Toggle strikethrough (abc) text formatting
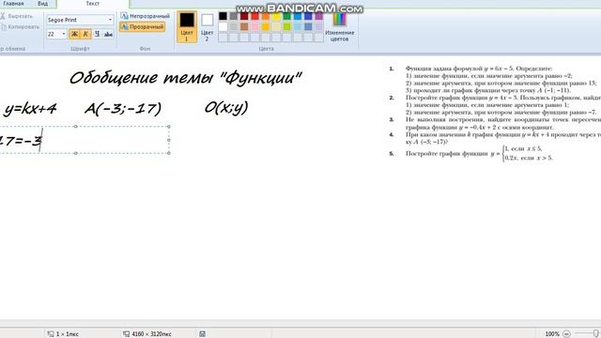 click(x=109, y=34)
